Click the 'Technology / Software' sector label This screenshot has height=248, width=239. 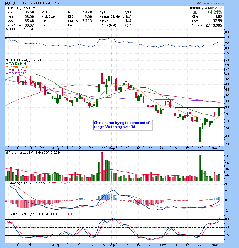pos(23,8)
